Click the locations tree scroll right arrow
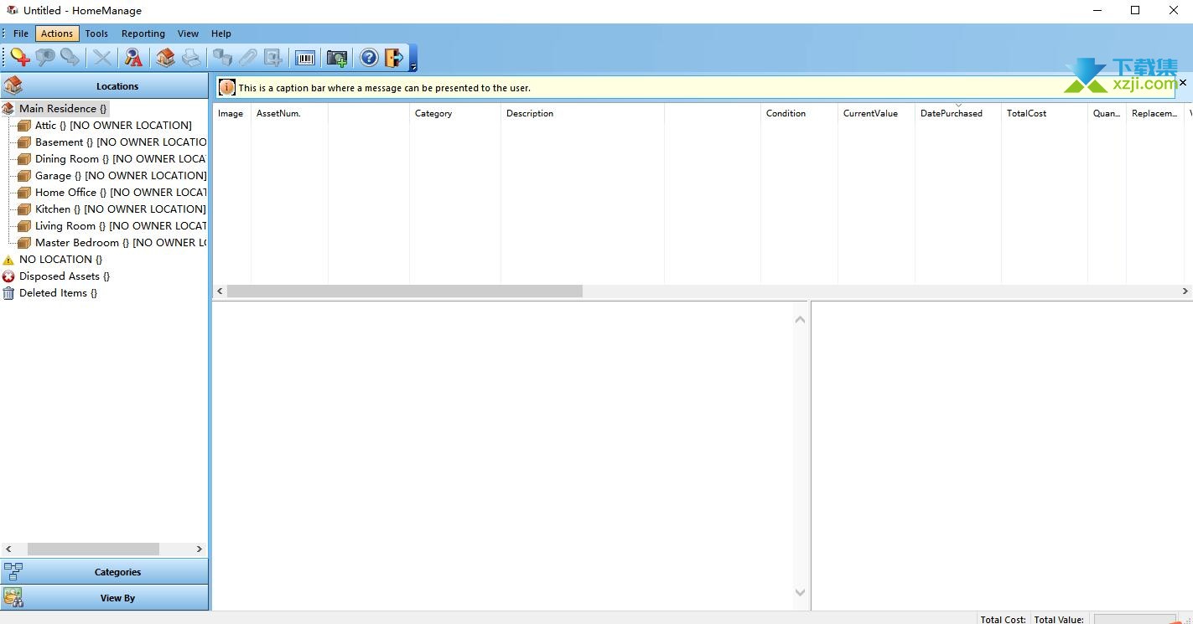Image resolution: width=1193 pixels, height=624 pixels. pos(200,549)
